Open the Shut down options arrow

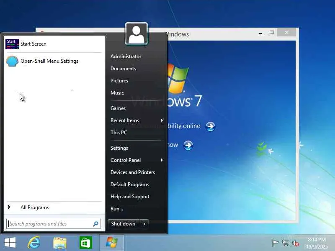[144, 224]
